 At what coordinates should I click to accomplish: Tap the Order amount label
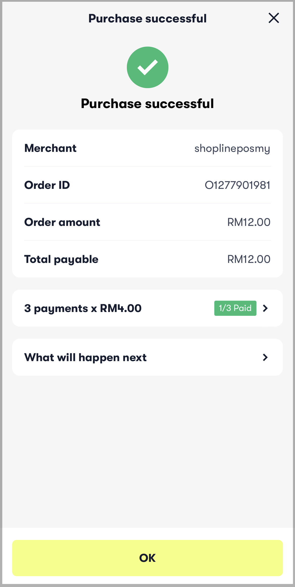point(62,222)
